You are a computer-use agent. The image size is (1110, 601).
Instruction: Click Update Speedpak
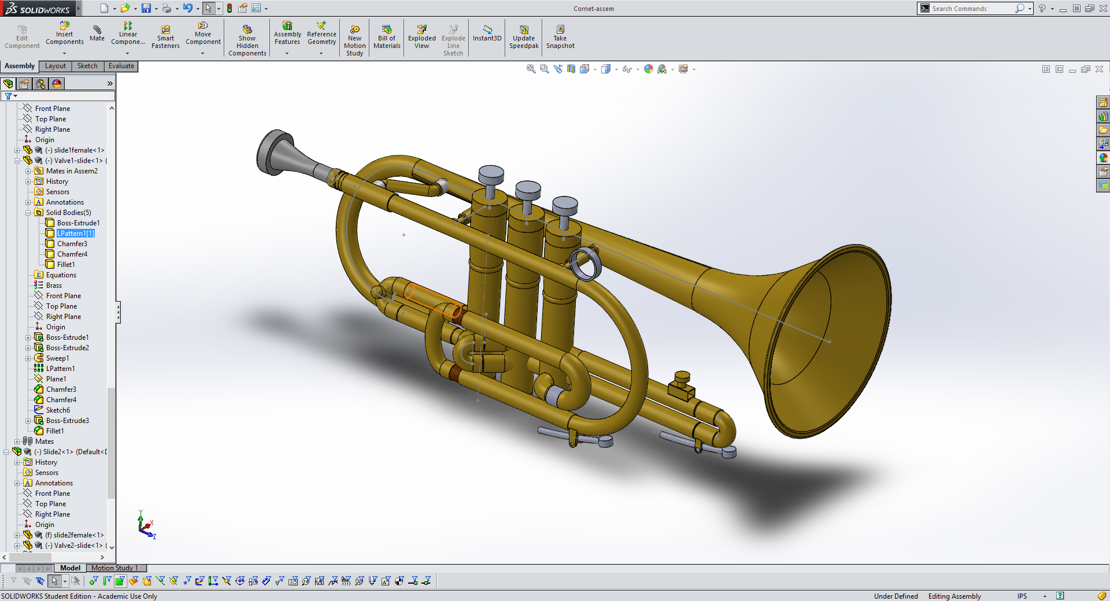pos(524,36)
